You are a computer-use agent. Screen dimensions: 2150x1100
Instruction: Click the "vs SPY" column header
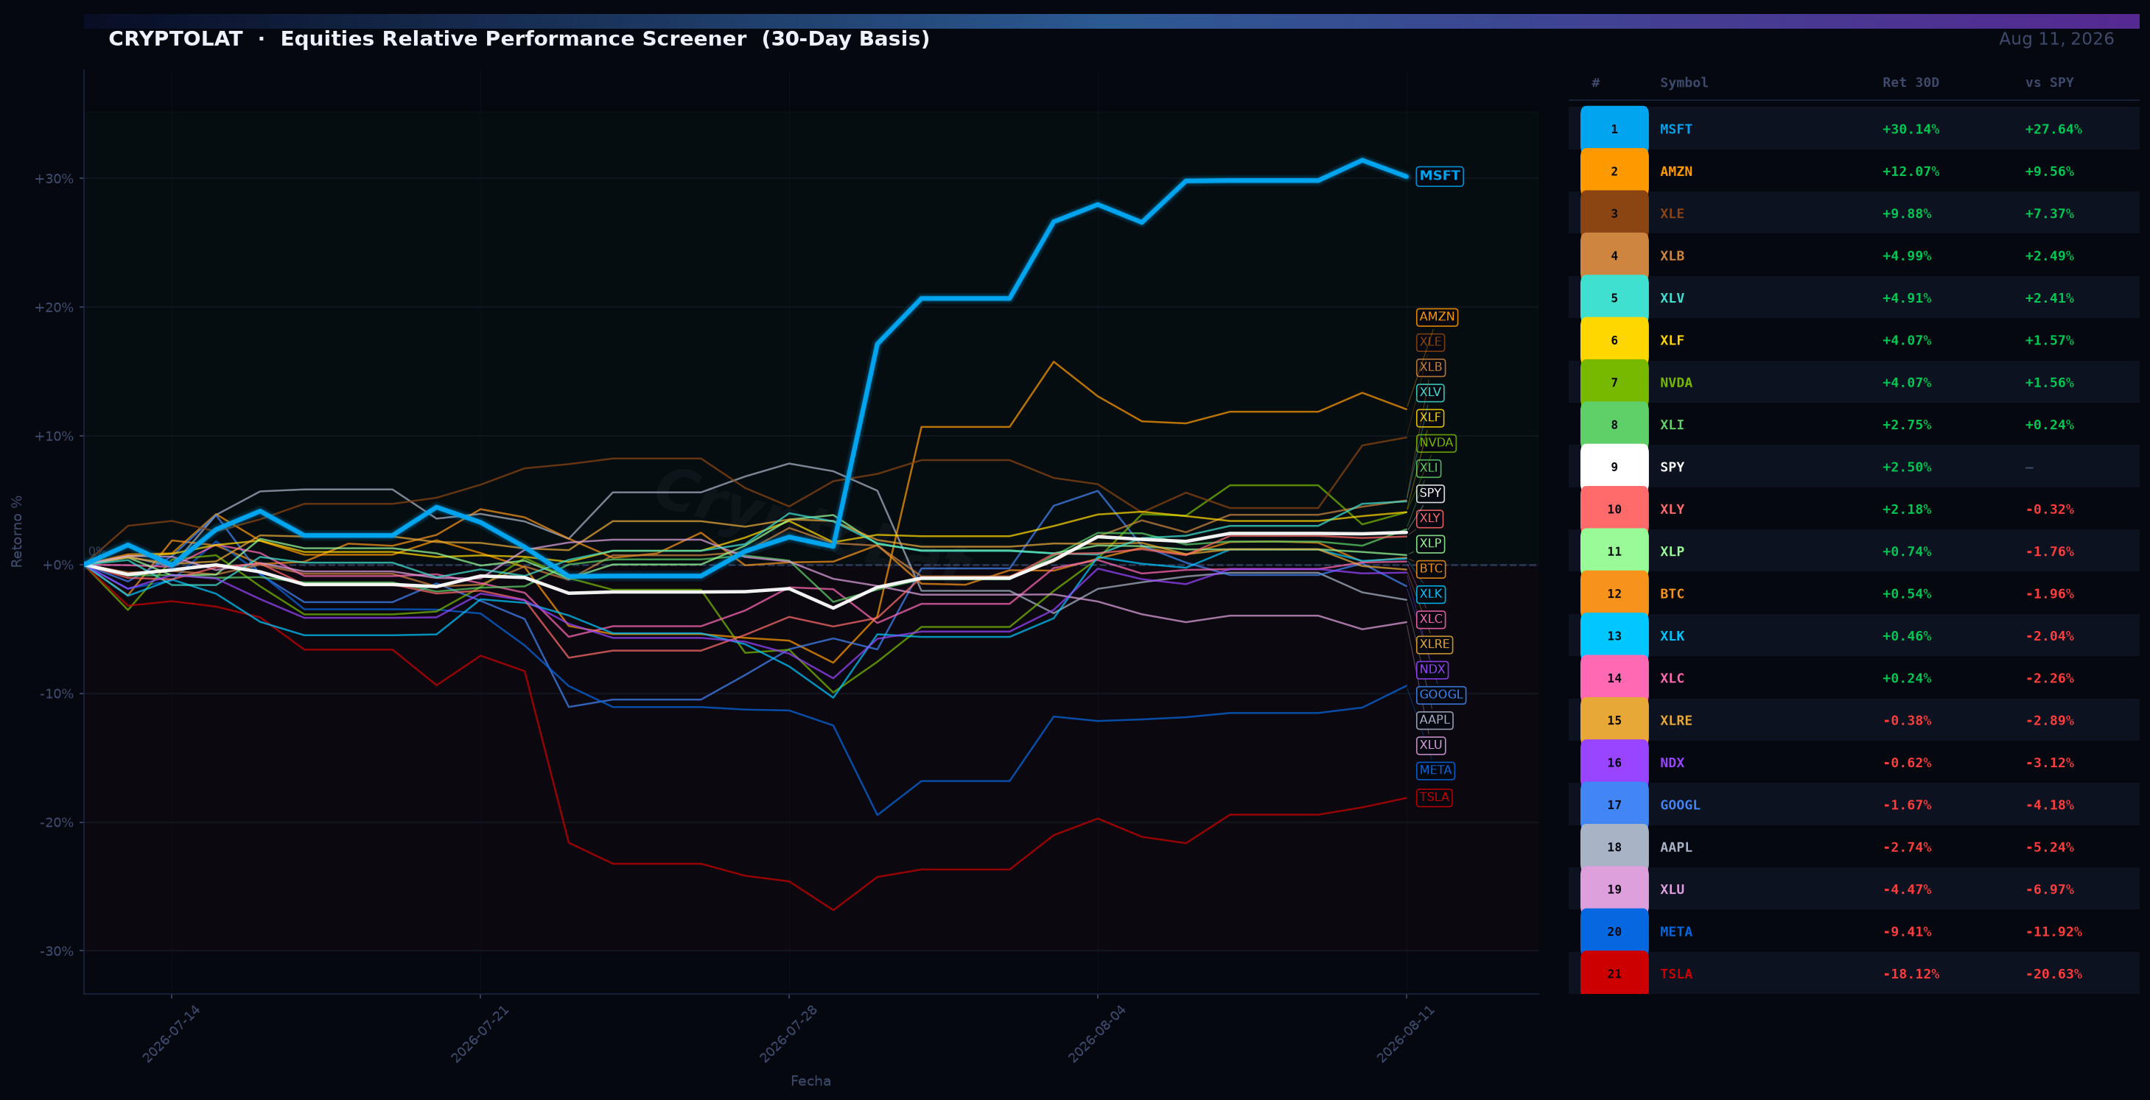2049,82
